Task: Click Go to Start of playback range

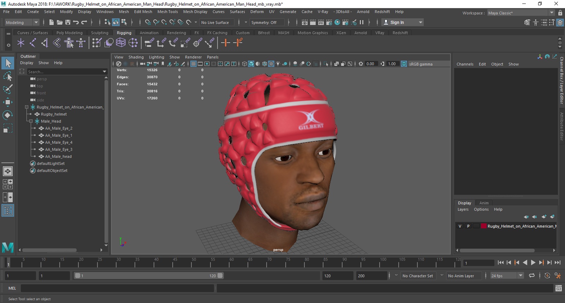Action: (x=501, y=262)
